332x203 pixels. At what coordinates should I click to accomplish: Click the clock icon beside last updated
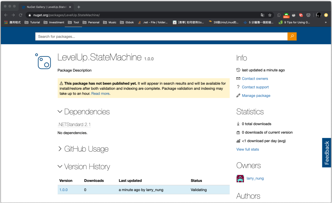tap(238, 70)
